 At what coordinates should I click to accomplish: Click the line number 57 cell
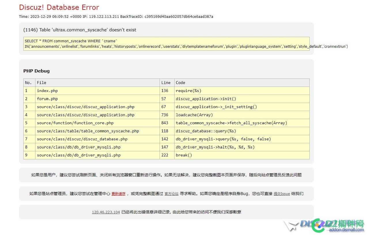[x=167, y=99]
